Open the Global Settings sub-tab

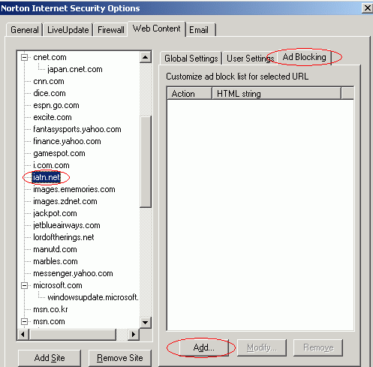191,59
